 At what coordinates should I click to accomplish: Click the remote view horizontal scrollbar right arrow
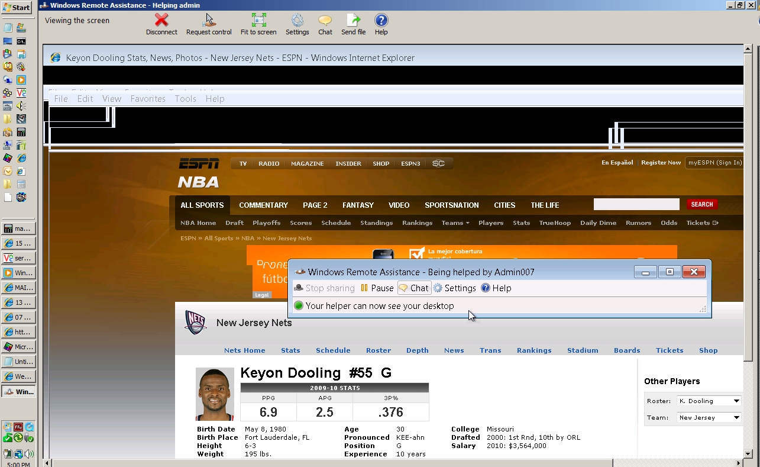[738, 463]
